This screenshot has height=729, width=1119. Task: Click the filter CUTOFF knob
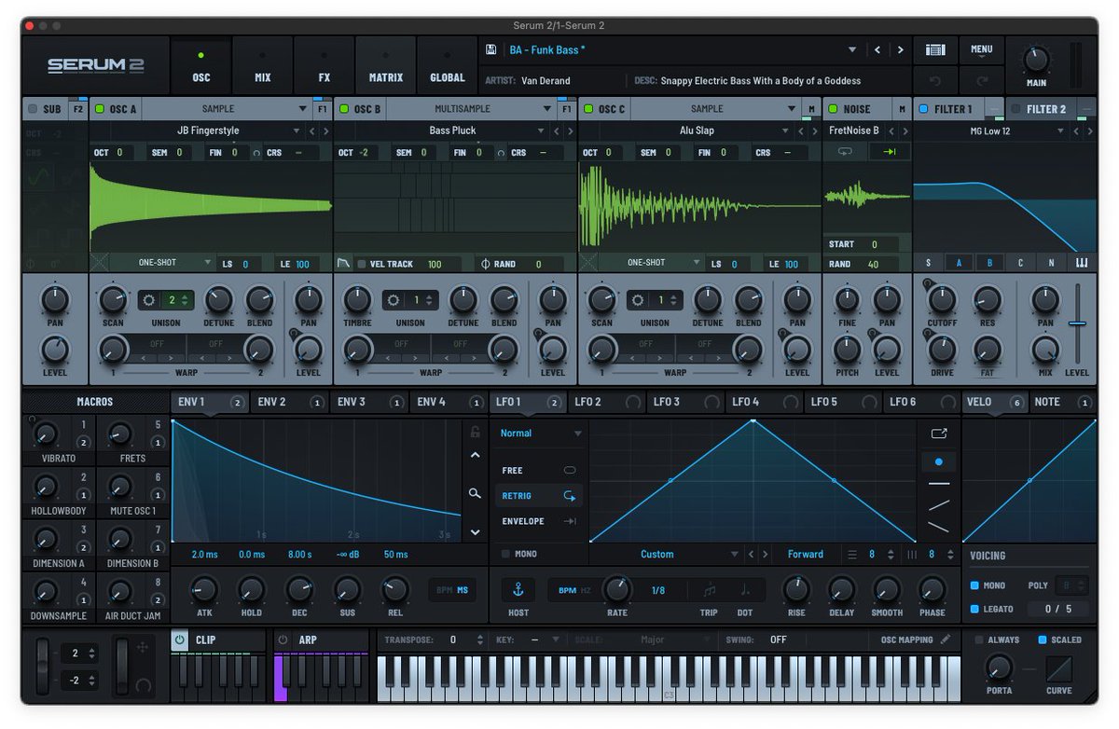942,300
